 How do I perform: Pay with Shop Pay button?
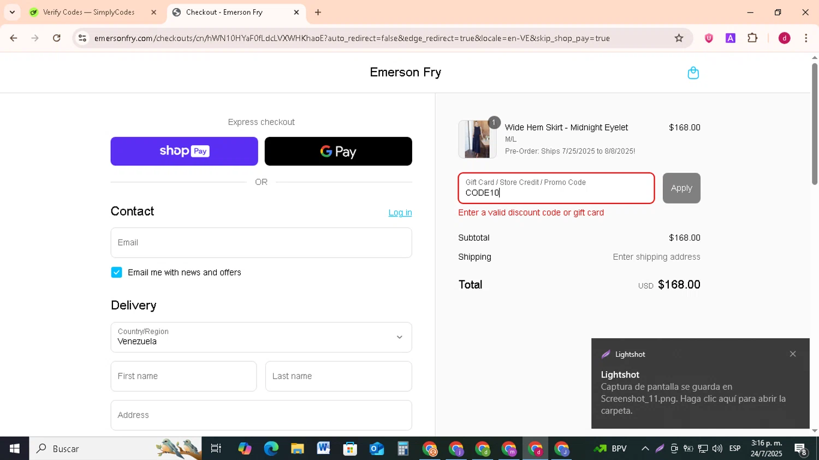(x=184, y=151)
